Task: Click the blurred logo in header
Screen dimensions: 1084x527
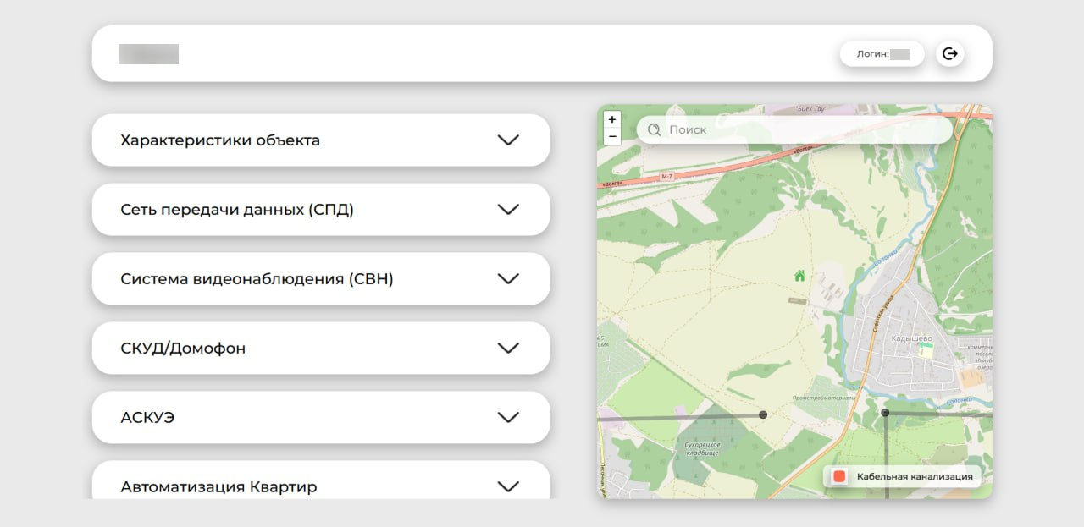Action: coord(148,54)
